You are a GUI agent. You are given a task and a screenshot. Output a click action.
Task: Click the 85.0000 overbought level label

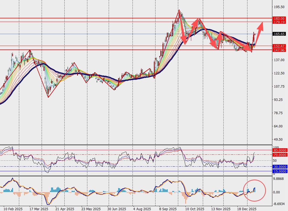click(279, 150)
